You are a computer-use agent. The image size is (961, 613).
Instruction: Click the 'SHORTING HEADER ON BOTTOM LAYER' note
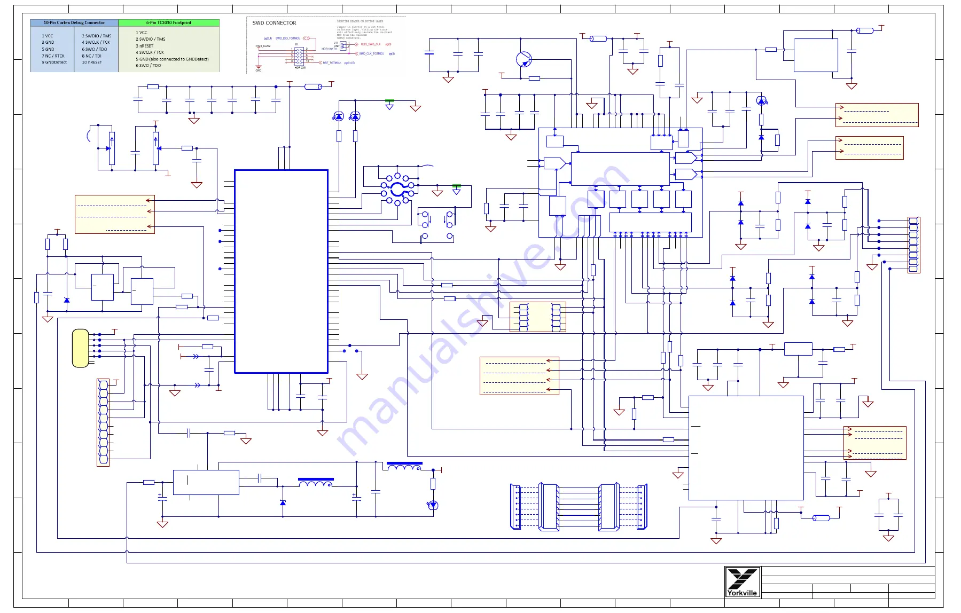[360, 21]
